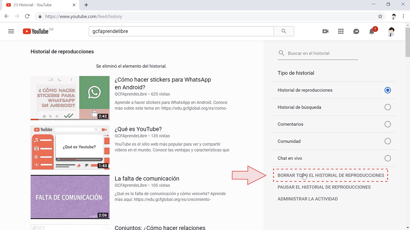Bookmark this page with the star

click(x=380, y=16)
